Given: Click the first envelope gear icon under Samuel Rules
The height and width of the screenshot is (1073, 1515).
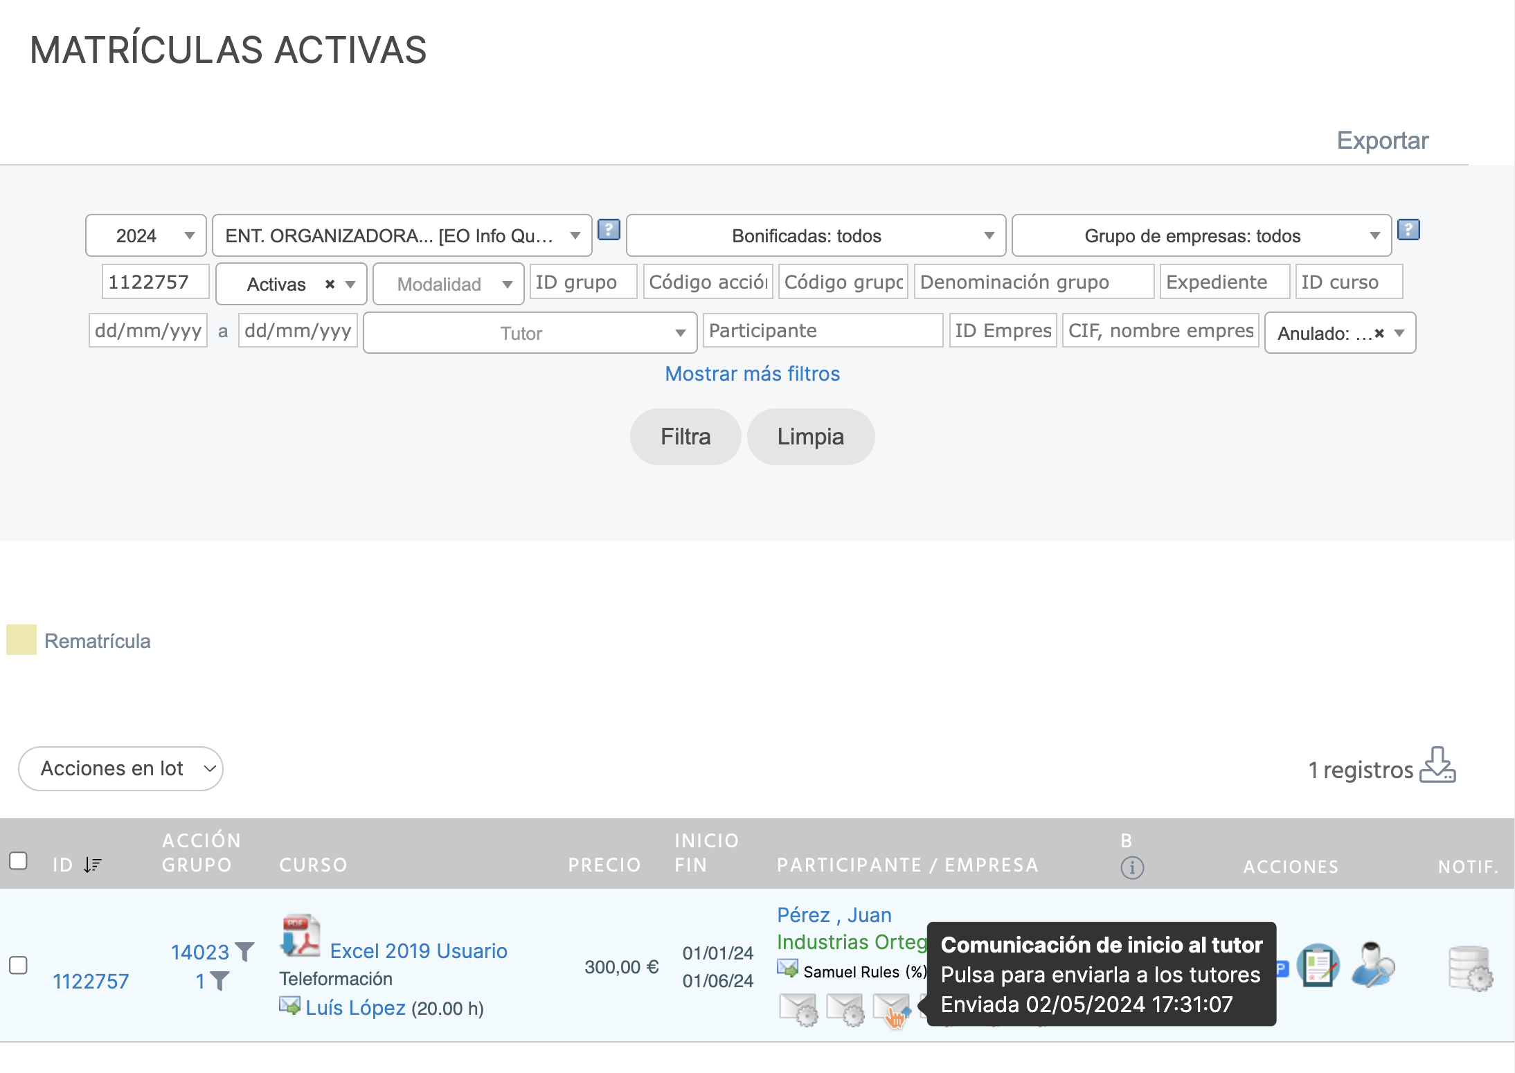Looking at the screenshot, I should coord(798,1009).
